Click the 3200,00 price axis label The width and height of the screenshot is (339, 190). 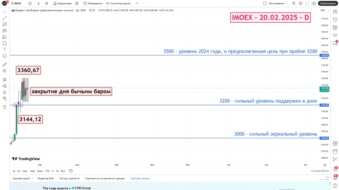325,105
